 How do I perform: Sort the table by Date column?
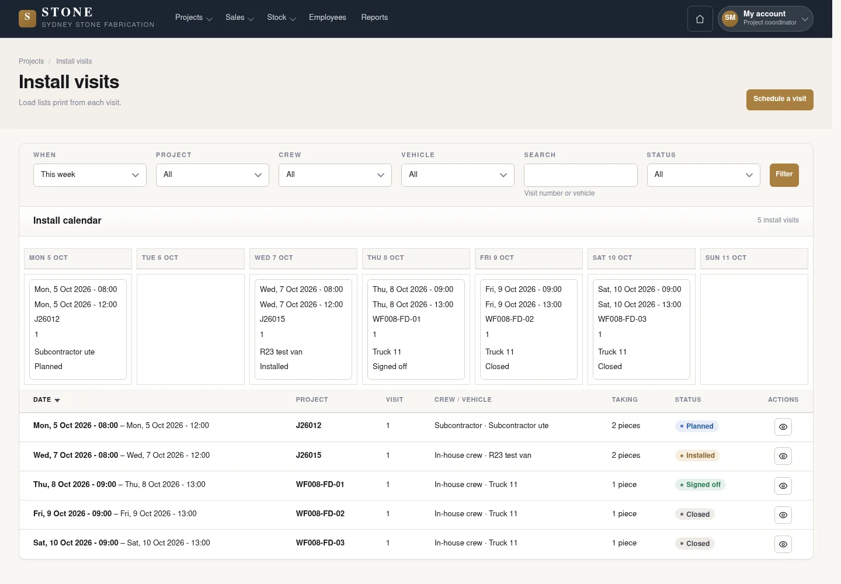(47, 400)
